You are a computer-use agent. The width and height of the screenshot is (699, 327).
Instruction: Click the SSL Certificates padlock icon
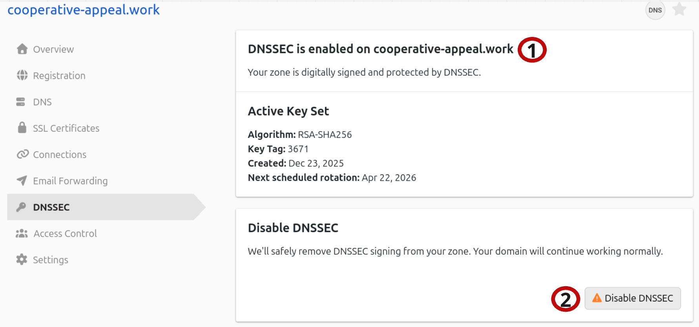click(x=22, y=128)
